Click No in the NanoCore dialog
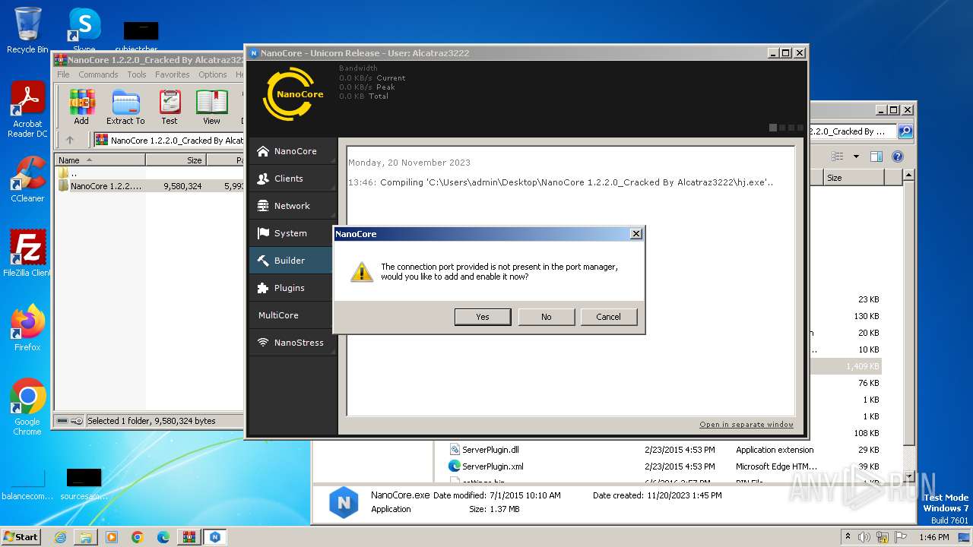Image resolution: width=973 pixels, height=547 pixels. (546, 317)
